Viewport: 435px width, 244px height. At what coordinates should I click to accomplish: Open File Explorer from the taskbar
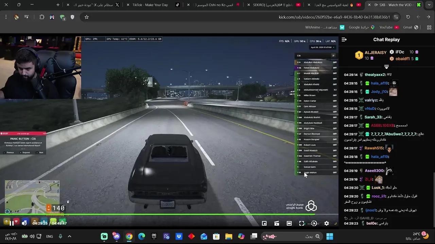(229, 236)
